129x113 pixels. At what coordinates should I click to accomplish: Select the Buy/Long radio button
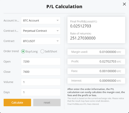(x=23, y=51)
